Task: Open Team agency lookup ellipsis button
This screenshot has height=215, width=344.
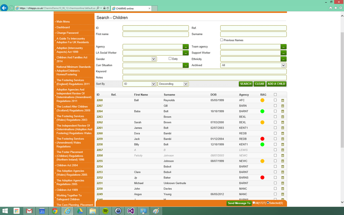Action: [284, 47]
